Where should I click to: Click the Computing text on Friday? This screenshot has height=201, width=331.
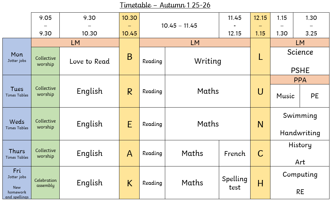300,175
